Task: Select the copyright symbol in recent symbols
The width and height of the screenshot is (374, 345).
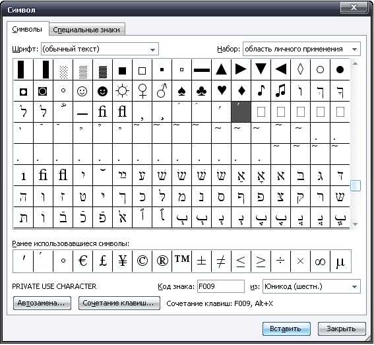Action: 142,261
